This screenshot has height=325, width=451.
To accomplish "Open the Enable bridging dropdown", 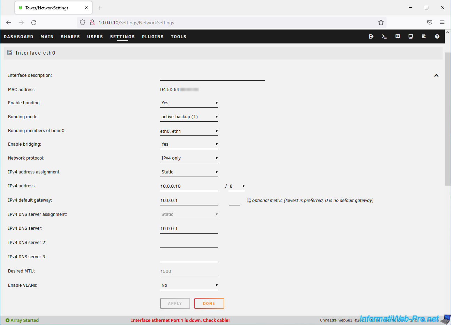I will pyautogui.click(x=189, y=144).
